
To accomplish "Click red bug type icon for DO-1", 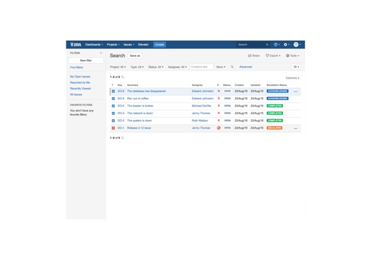I will (113, 128).
